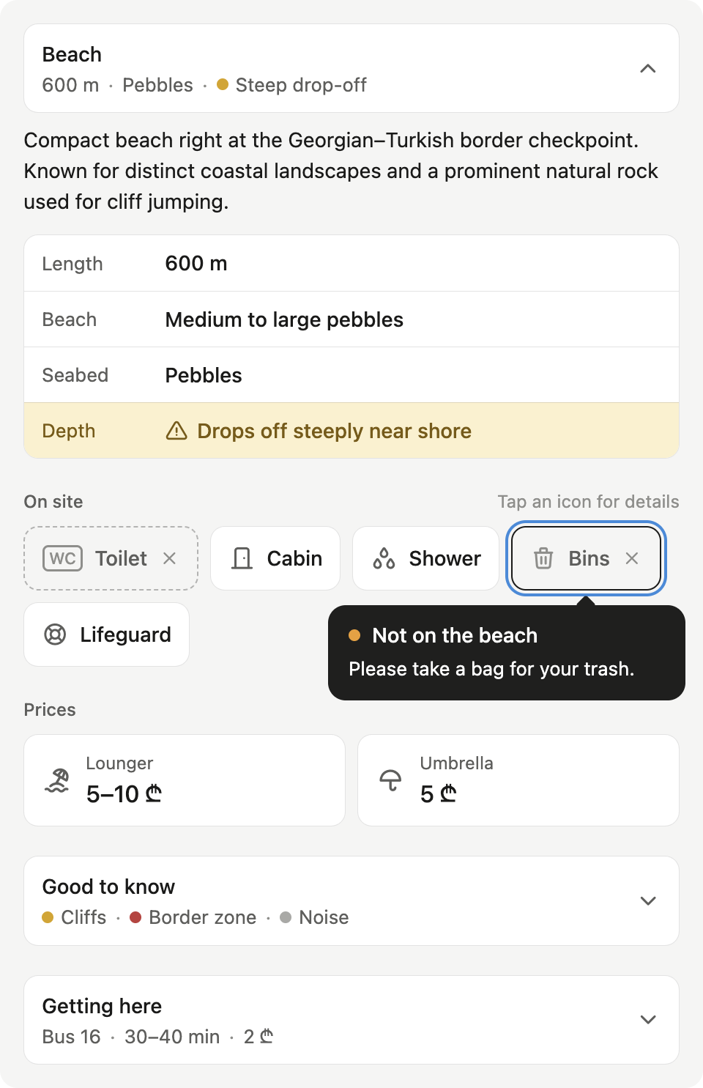This screenshot has height=1088, width=703.
Task: Click the 'Border zone' tag
Action: coord(203,917)
